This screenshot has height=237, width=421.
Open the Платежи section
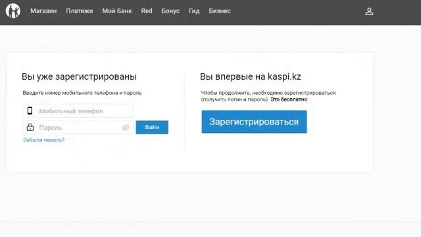coord(80,11)
